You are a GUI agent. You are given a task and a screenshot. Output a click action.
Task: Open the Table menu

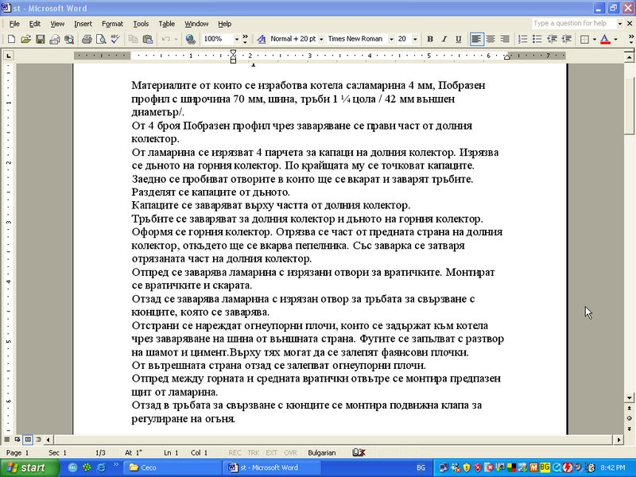[166, 24]
